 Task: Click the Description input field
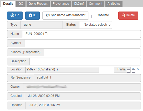coord(85,62)
